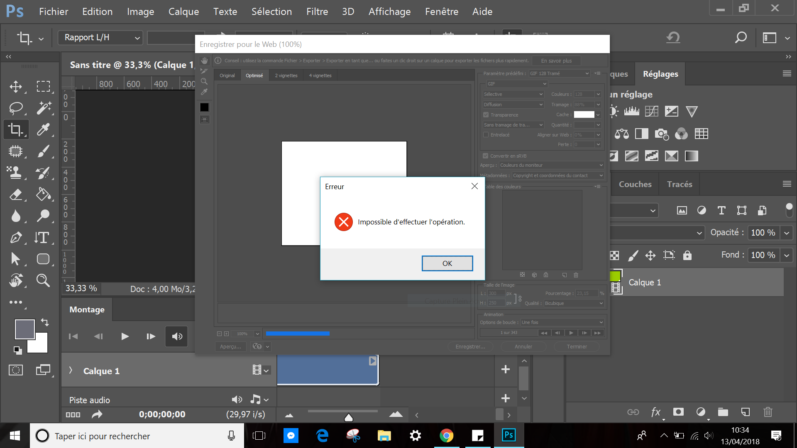
Task: Toggle audio mute in Montage controls
Action: pos(177,336)
